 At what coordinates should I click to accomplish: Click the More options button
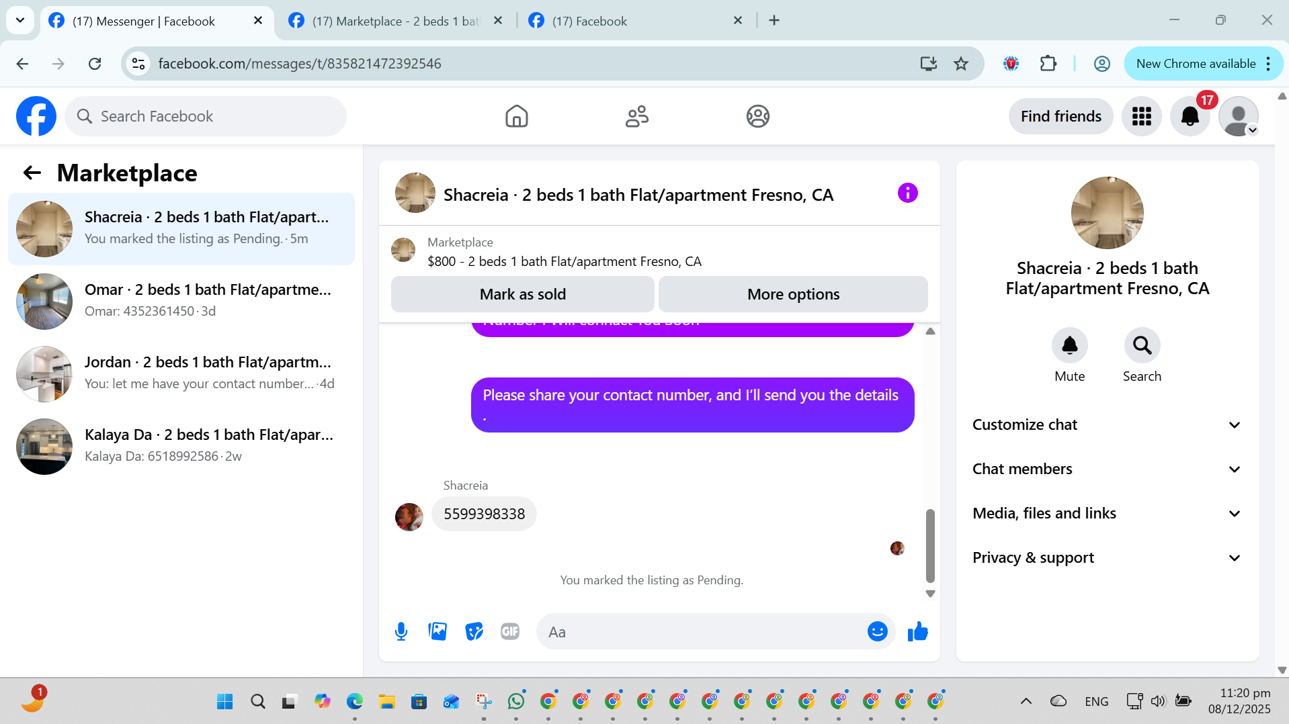pos(793,294)
